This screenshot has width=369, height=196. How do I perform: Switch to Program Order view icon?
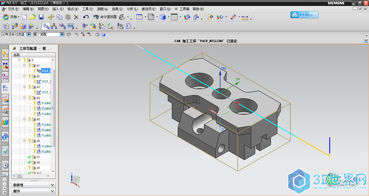coord(46,26)
